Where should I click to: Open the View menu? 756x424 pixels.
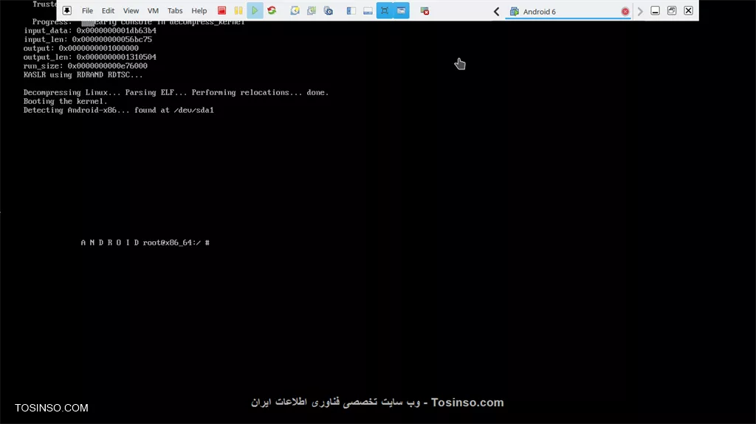click(x=131, y=10)
